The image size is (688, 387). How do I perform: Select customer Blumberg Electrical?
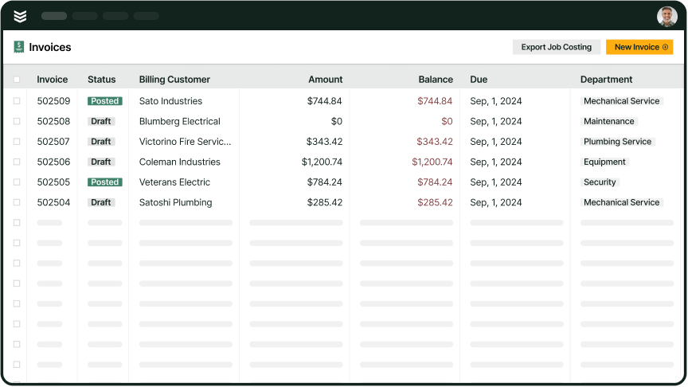(x=179, y=121)
